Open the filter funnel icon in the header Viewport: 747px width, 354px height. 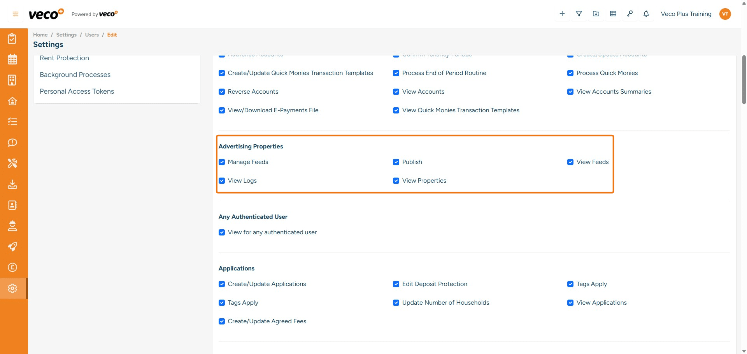point(579,14)
